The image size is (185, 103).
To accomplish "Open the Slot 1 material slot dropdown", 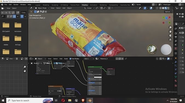I will [89, 59].
